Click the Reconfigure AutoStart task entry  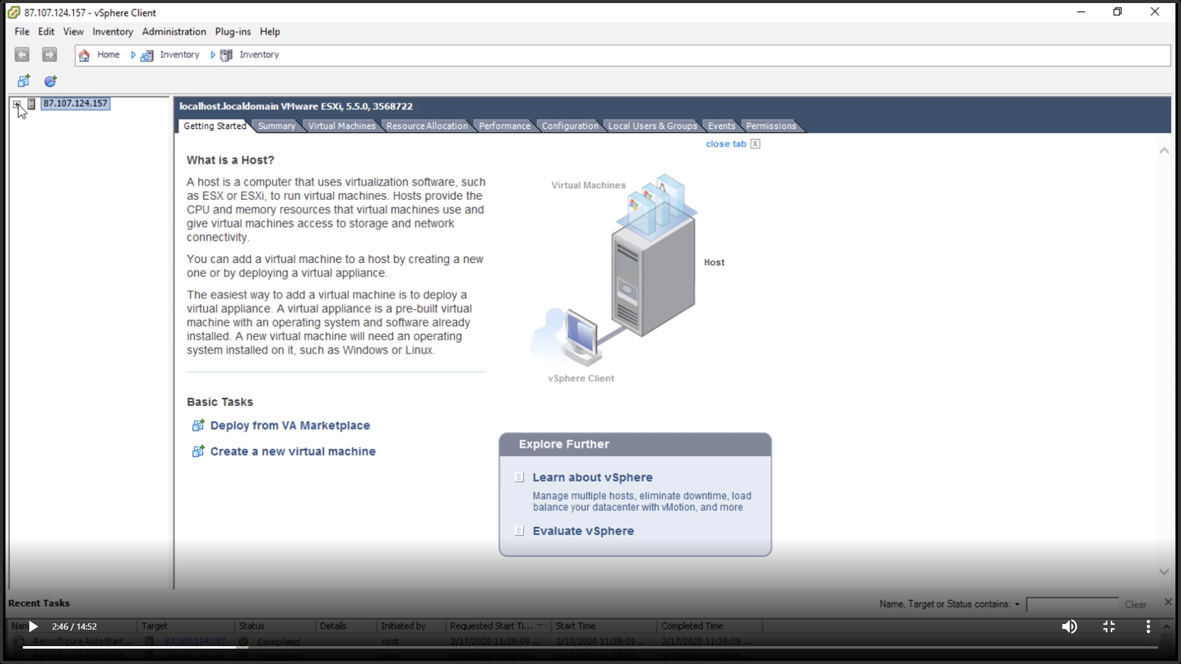(79, 641)
